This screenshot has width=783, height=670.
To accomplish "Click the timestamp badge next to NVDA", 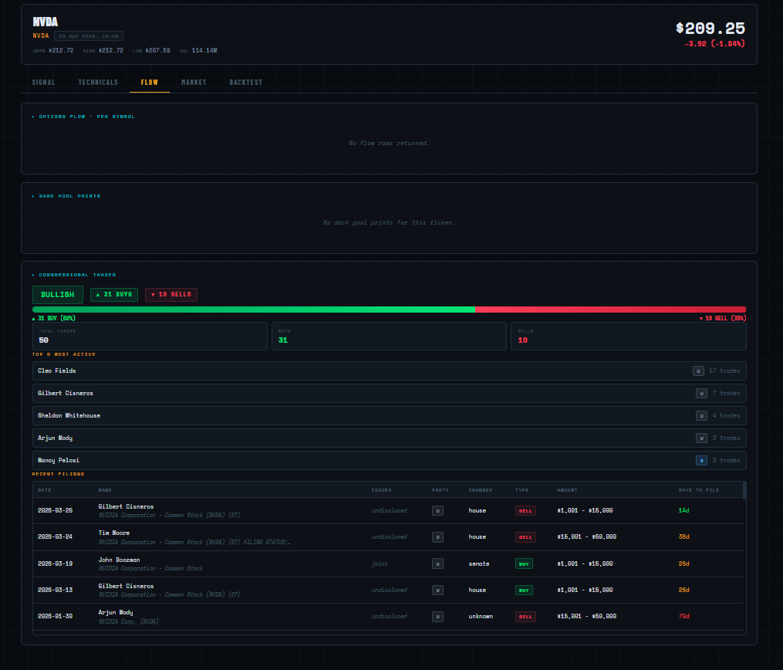I will point(89,36).
